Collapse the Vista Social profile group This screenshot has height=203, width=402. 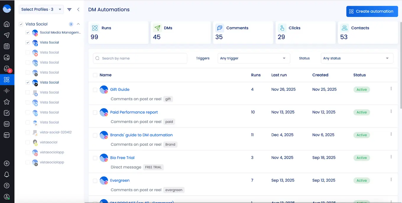[x=78, y=24]
